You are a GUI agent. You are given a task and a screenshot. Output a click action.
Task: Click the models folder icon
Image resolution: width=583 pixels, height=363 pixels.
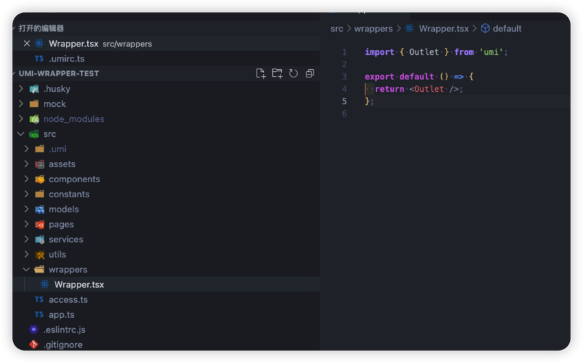click(39, 210)
